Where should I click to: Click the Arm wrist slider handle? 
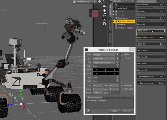[155, 27]
